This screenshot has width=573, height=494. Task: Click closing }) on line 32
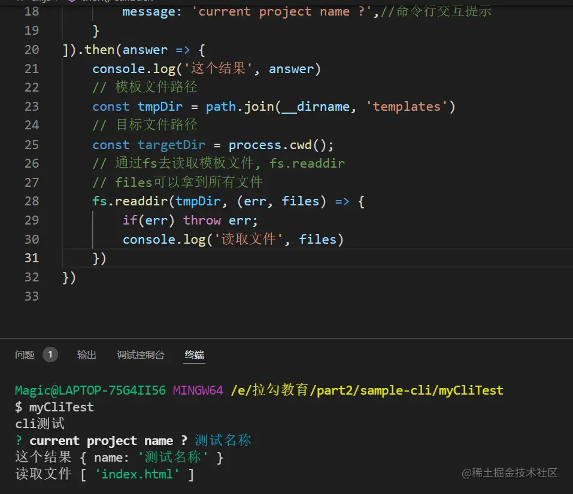coord(69,277)
